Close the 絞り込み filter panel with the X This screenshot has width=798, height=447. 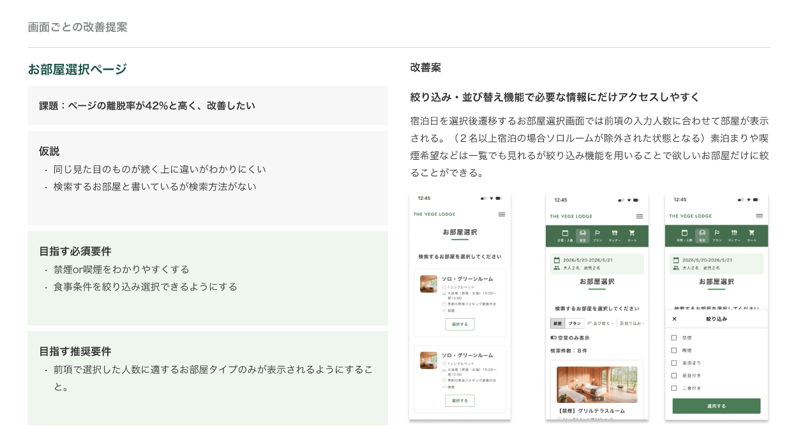(x=675, y=319)
